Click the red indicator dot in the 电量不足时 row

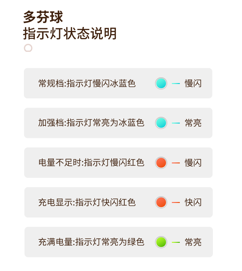pyautogui.click(x=161, y=162)
